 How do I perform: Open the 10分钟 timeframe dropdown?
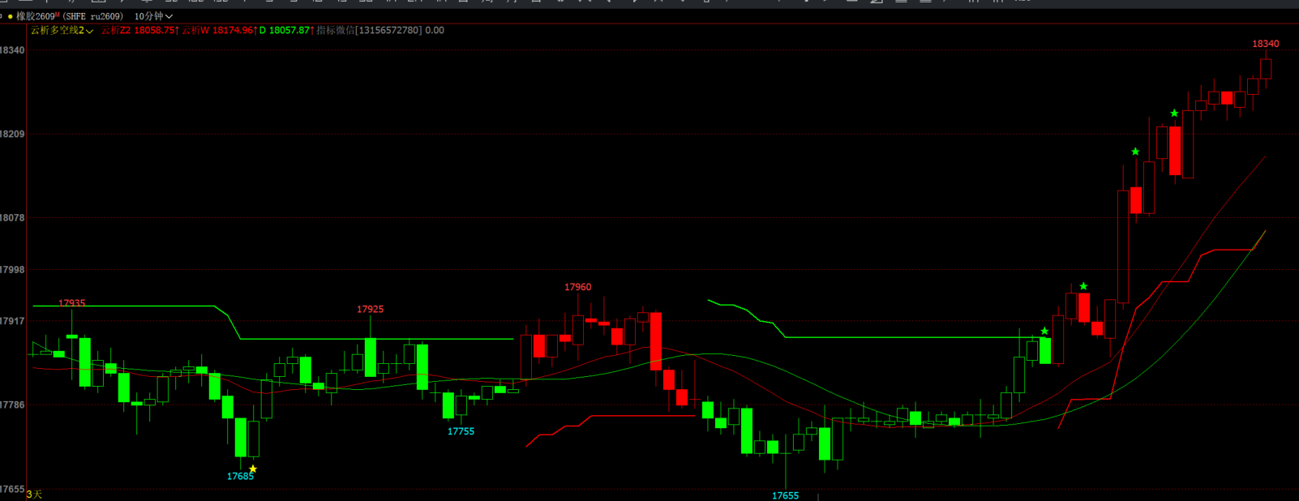tap(153, 16)
